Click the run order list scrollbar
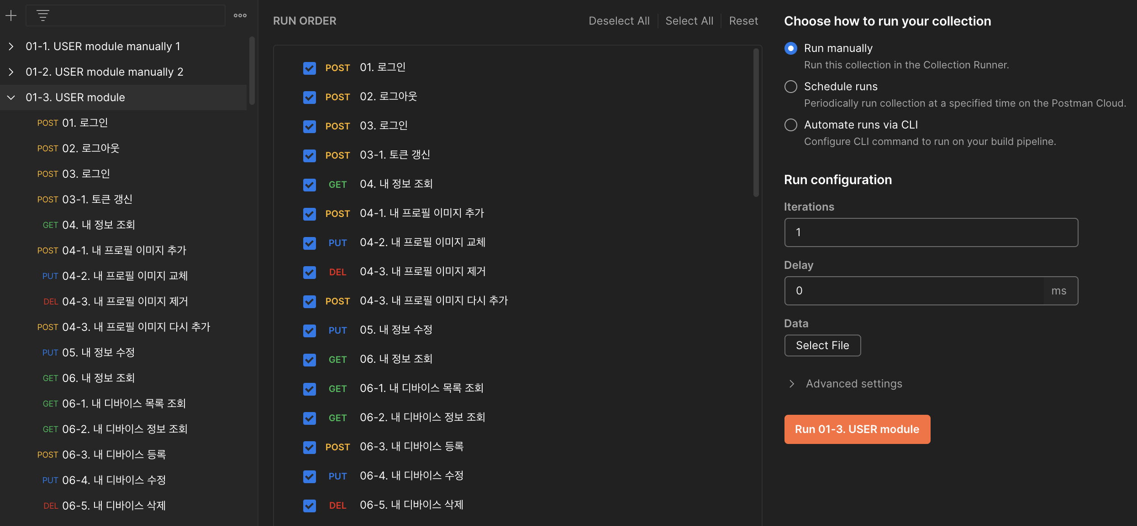The height and width of the screenshot is (526, 1137). (756, 123)
